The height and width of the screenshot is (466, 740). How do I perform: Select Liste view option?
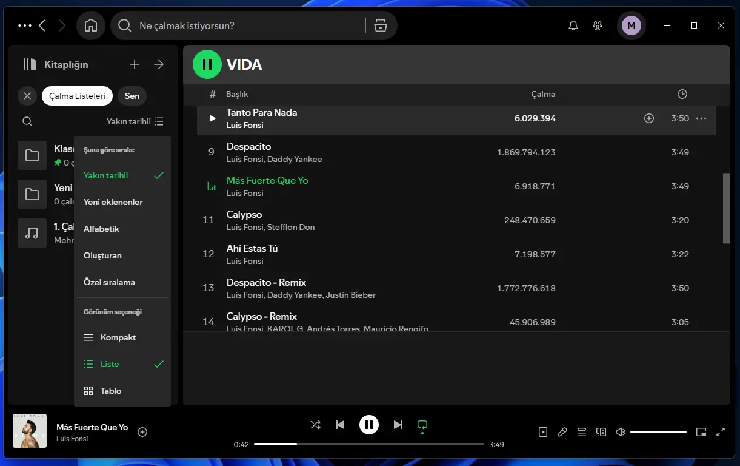122,364
